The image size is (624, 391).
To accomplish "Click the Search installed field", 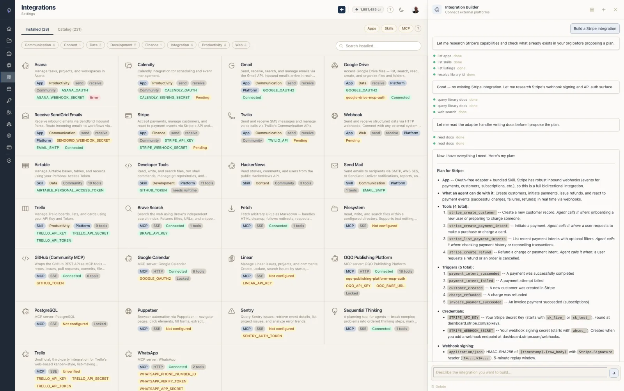I will pyautogui.click(x=378, y=46).
